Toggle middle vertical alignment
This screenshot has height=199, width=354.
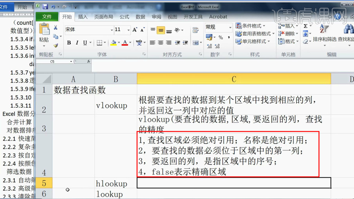point(161,30)
